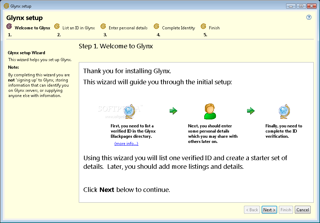The image size is (320, 223).
Task: Click the 'Click Next below to continue.' text
Action: (x=126, y=190)
